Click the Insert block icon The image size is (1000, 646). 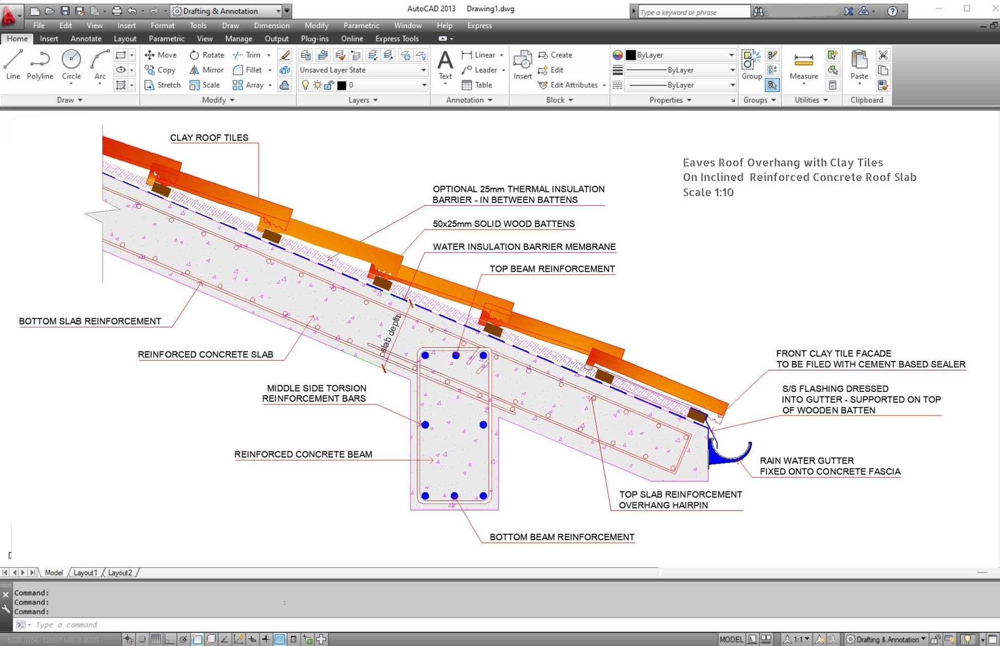click(x=522, y=64)
